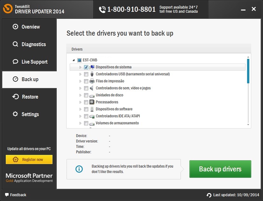Viewport: 263px width, 201px height.
Task: Go to the Diagnostics section
Action: 29,44
